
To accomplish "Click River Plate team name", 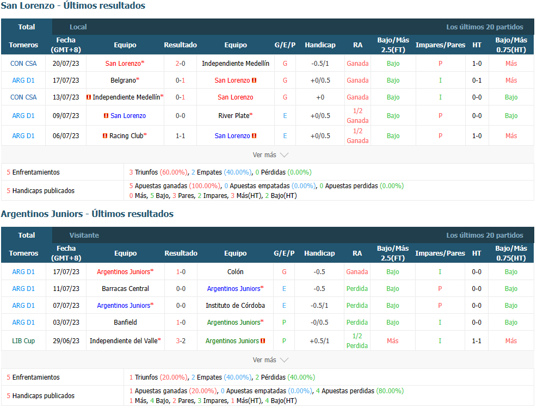I will (234, 116).
